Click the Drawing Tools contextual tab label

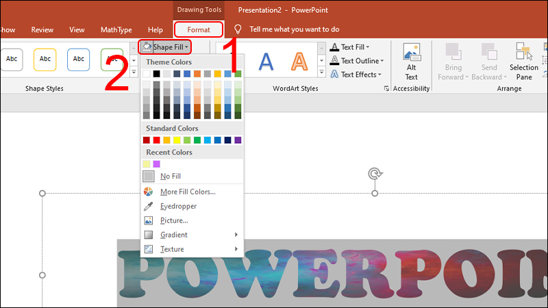(199, 10)
